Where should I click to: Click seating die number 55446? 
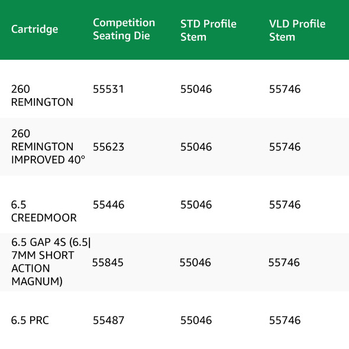(x=108, y=205)
